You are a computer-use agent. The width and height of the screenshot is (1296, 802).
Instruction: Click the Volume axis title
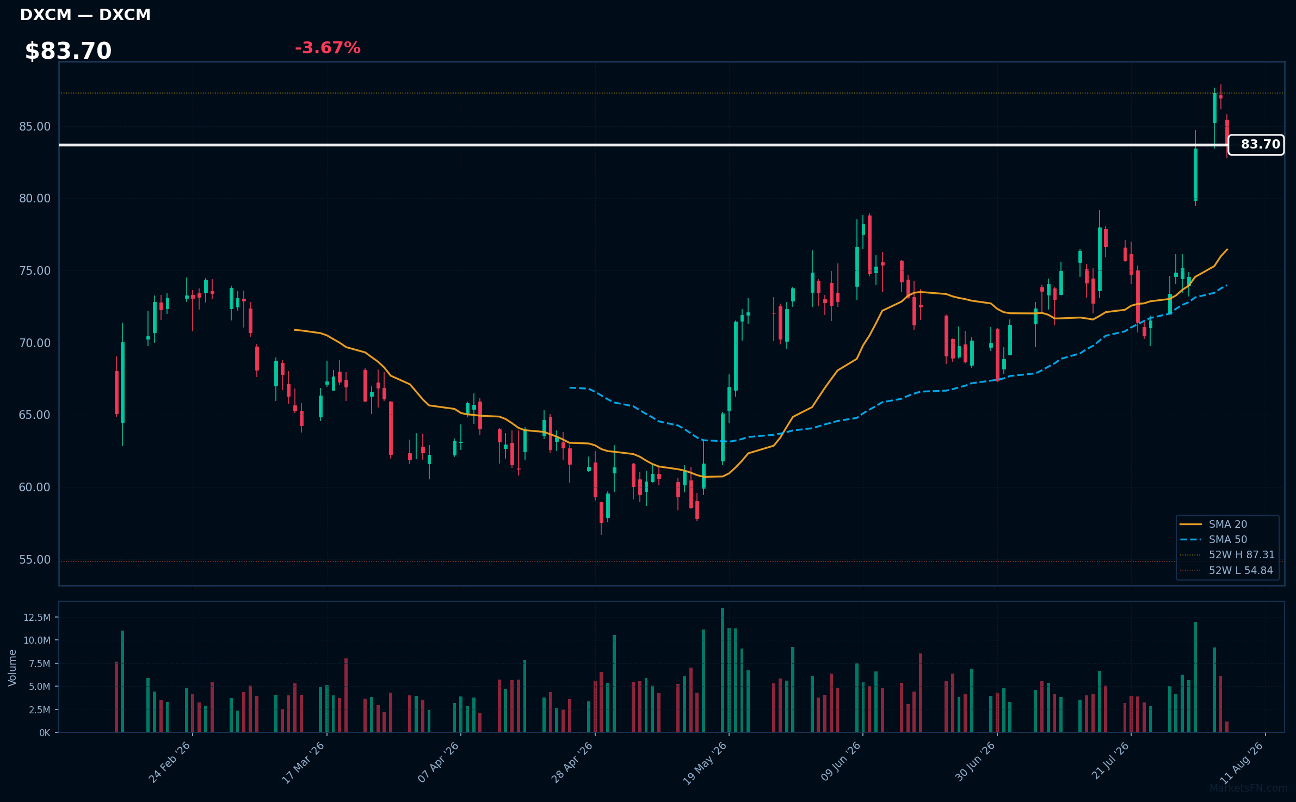[13, 668]
